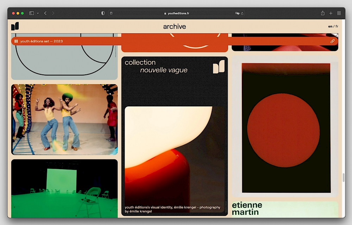Click the youth éditions logo in header
Screen dimensions: 352x225
15,26
